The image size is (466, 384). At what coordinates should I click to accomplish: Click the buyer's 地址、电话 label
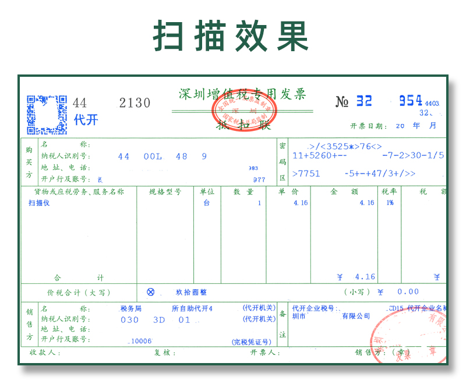[x=66, y=168]
